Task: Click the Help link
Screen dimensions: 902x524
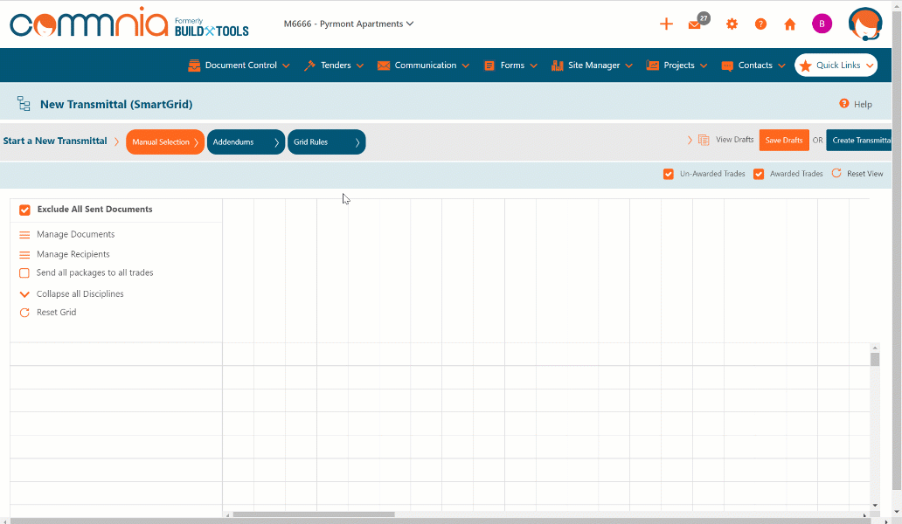Action: pyautogui.click(x=863, y=104)
